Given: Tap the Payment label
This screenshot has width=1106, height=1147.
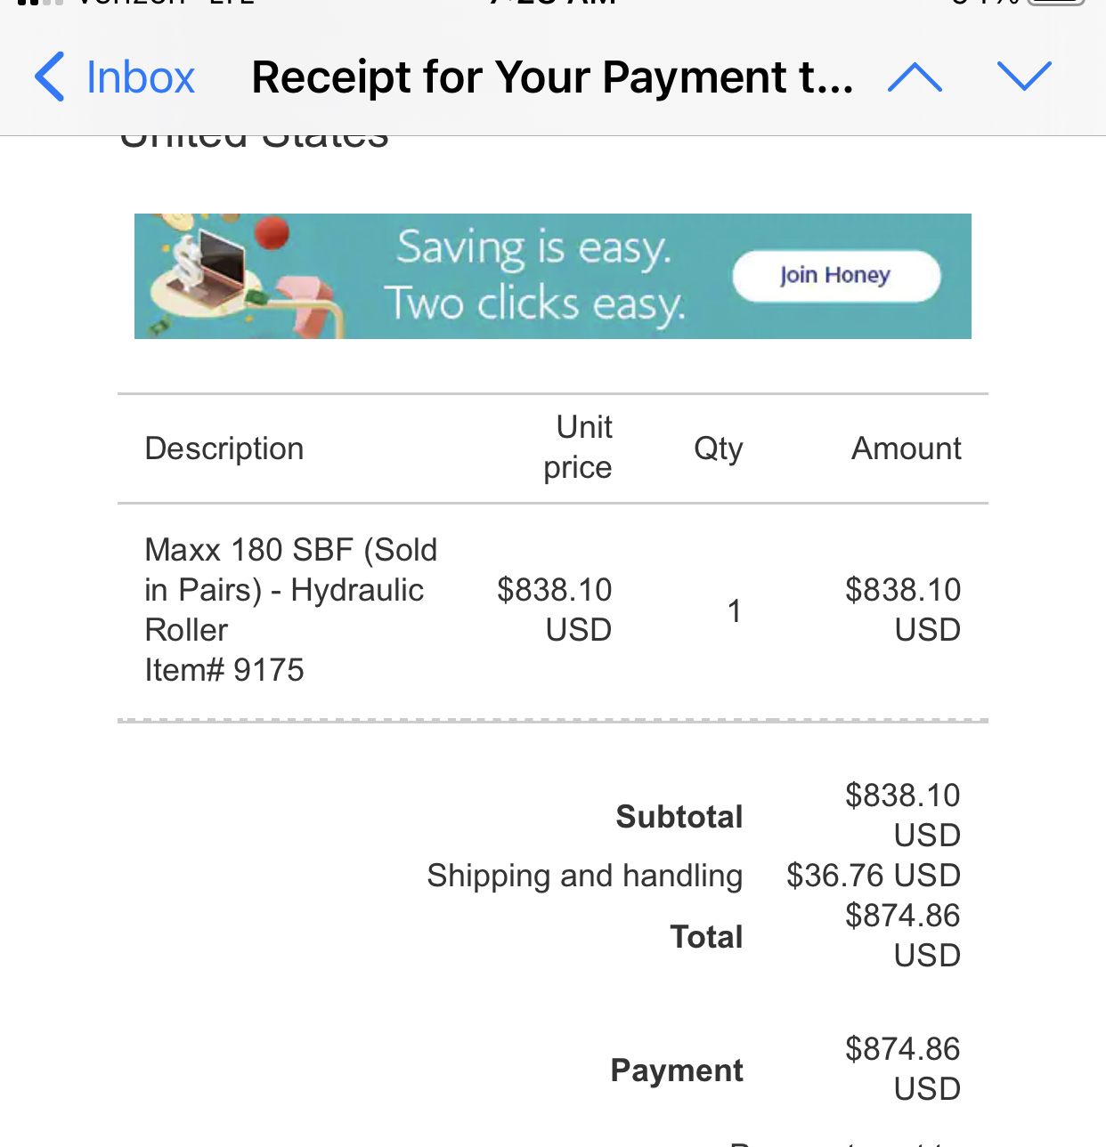Looking at the screenshot, I should [677, 1070].
